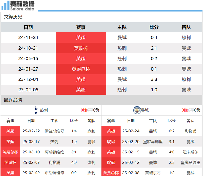Click the 最近战绩 section title
The height and width of the screenshot is (176, 203).
click(x=13, y=100)
